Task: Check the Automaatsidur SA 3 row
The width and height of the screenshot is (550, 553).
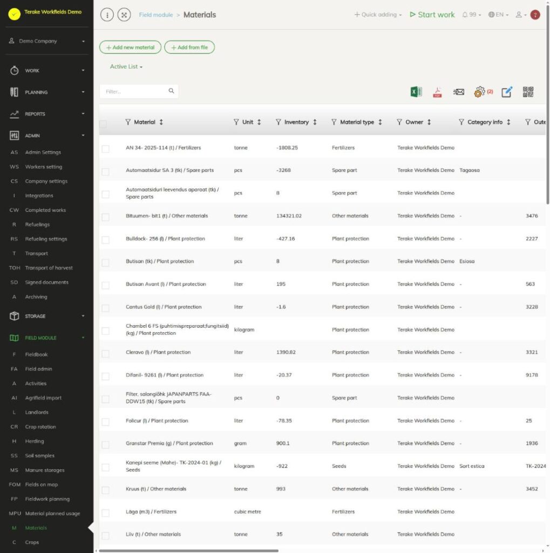Action: pyautogui.click(x=105, y=172)
